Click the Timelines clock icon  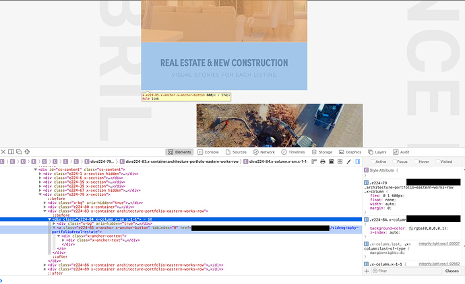(x=284, y=152)
